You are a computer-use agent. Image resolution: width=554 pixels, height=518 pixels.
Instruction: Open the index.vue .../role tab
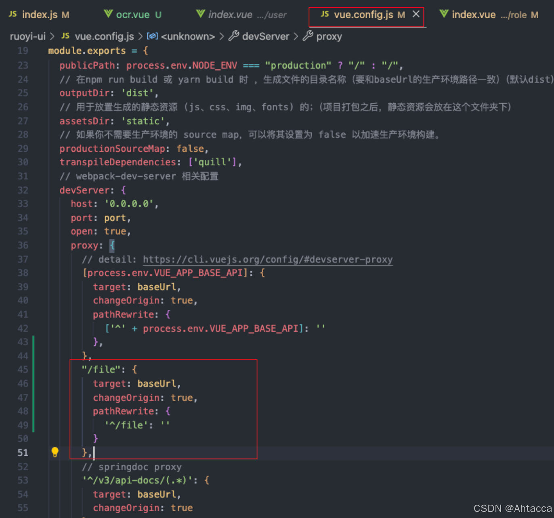[x=489, y=15]
